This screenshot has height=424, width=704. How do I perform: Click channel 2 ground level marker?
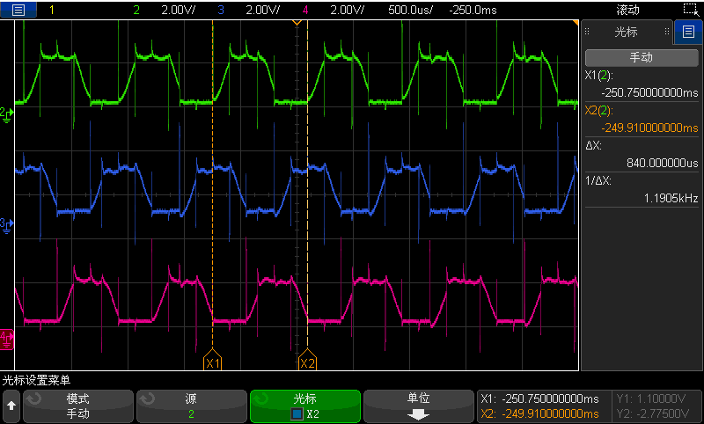tap(7, 114)
